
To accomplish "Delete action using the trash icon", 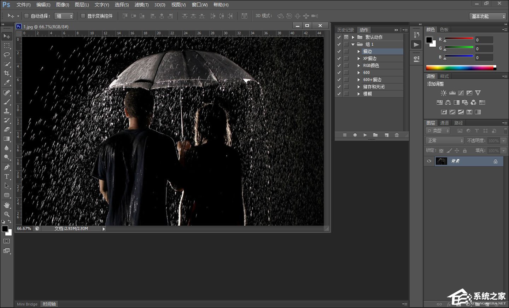I will (x=397, y=135).
